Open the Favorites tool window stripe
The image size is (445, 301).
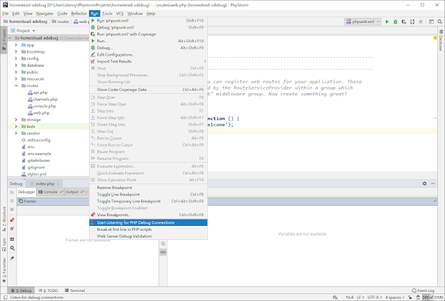[x=4, y=270]
